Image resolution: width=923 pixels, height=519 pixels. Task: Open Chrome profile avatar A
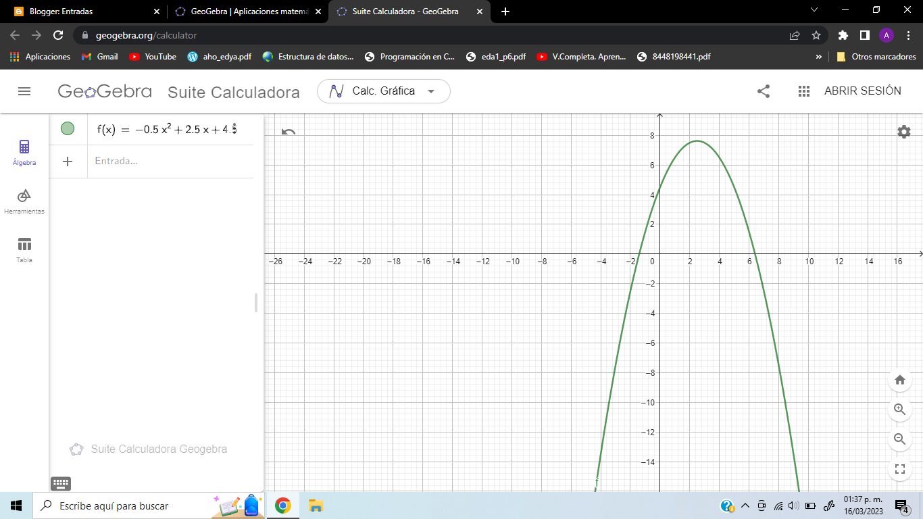point(887,35)
